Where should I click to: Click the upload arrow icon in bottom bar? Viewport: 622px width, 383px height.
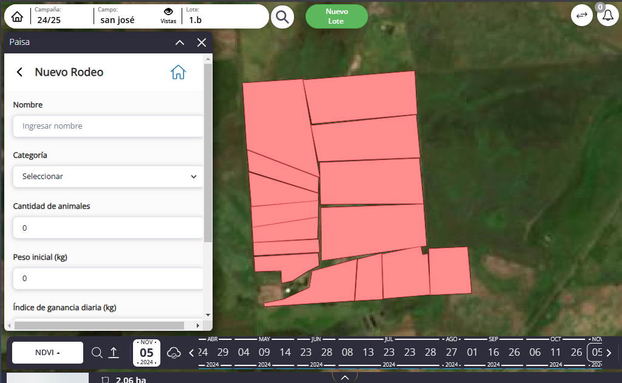click(114, 353)
